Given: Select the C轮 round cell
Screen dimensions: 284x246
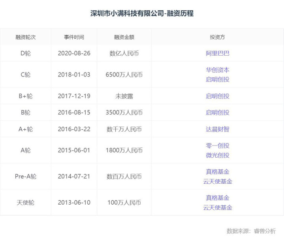Looking at the screenshot, I should click(26, 75).
